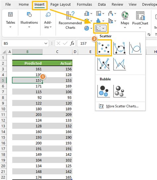Image resolution: width=157 pixels, height=180 pixels.
Task: Select cell with predicted value 200
Action: coord(27,143)
